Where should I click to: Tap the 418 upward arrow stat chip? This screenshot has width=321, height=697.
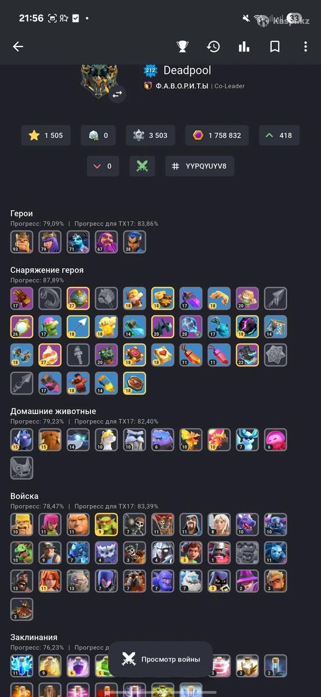point(279,135)
